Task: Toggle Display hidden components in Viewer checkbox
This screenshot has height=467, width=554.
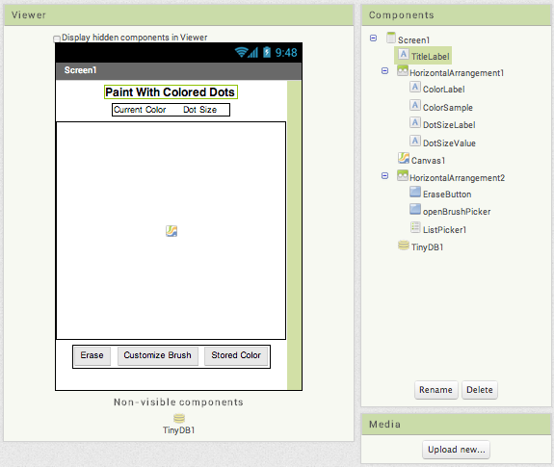Action: click(57, 39)
